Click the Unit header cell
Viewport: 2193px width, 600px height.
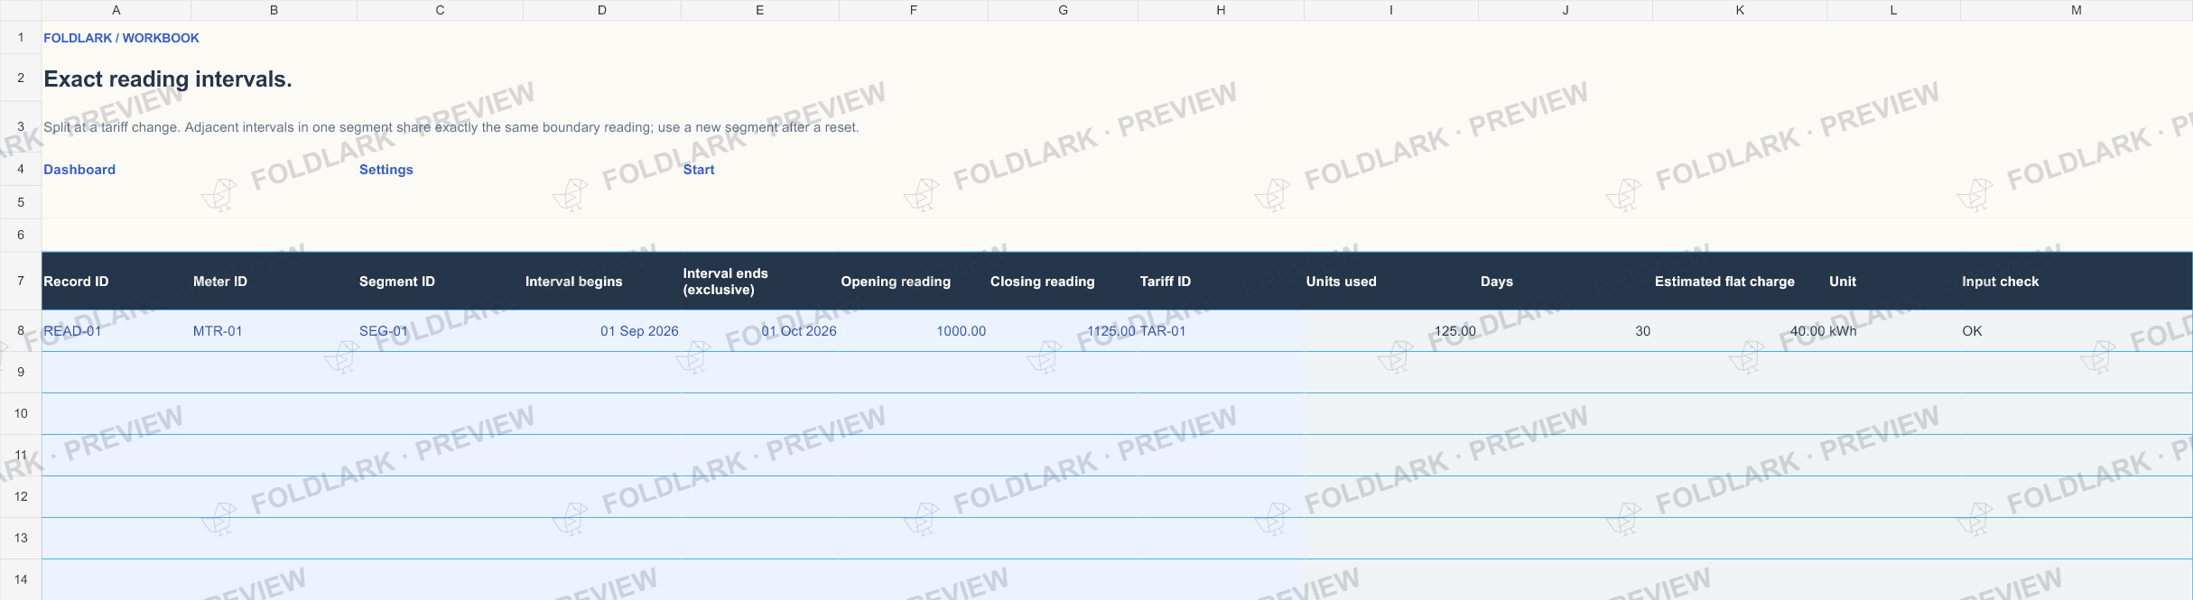pos(1894,282)
